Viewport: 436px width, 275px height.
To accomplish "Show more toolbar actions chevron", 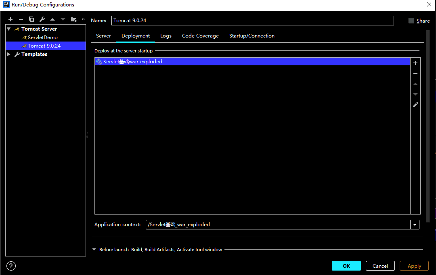I will pyautogui.click(x=83, y=19).
